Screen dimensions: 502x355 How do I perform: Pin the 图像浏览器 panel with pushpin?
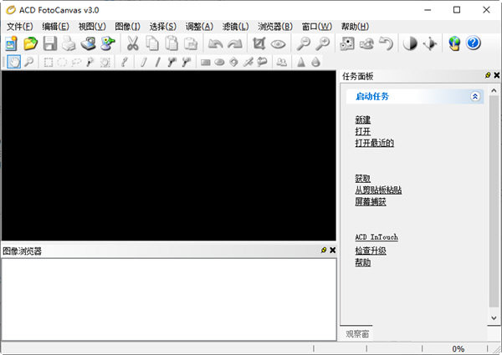click(324, 250)
